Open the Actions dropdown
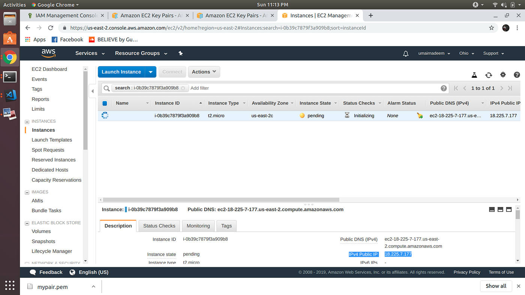 click(204, 72)
